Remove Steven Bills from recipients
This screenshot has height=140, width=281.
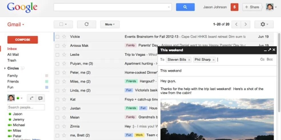pyautogui.click(x=189, y=60)
